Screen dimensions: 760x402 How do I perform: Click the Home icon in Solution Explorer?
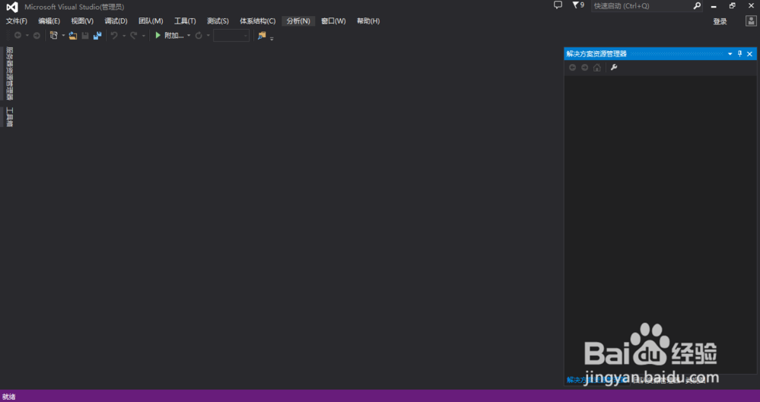(597, 68)
